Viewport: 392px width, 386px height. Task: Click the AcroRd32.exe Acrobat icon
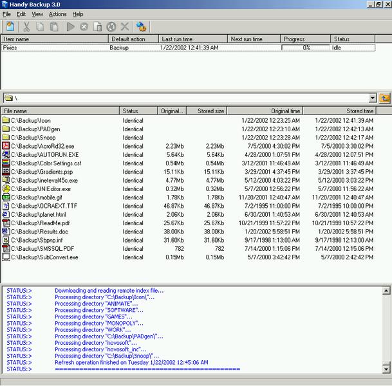(x=6, y=146)
